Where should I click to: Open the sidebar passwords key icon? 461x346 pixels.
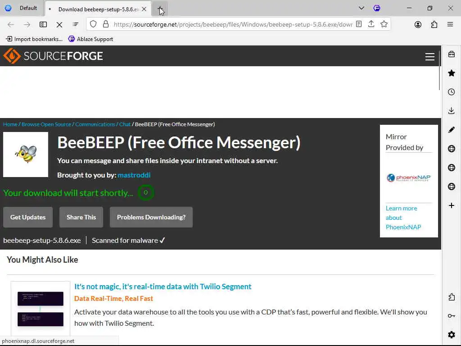point(451,316)
